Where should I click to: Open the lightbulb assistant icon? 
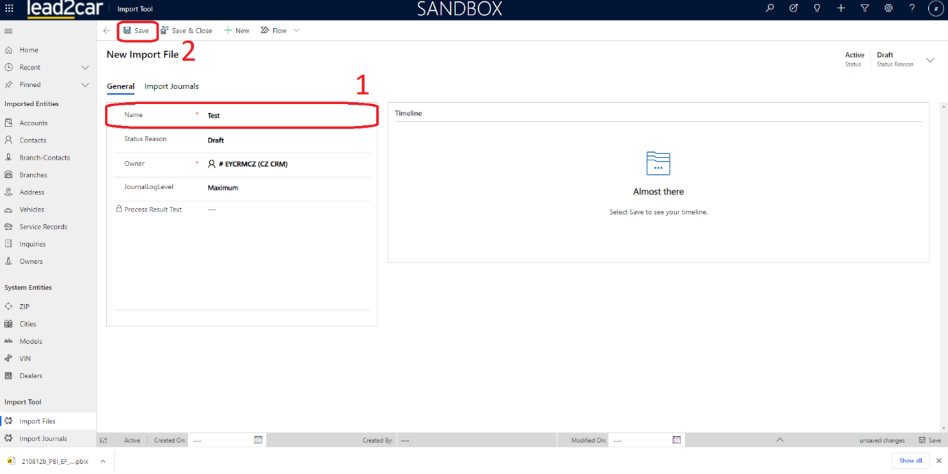pos(817,8)
